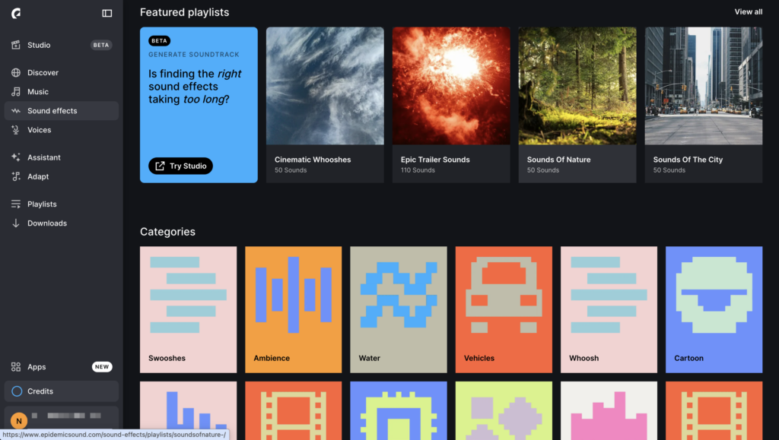Open Downloads page
The height and width of the screenshot is (440, 779).
point(62,223)
